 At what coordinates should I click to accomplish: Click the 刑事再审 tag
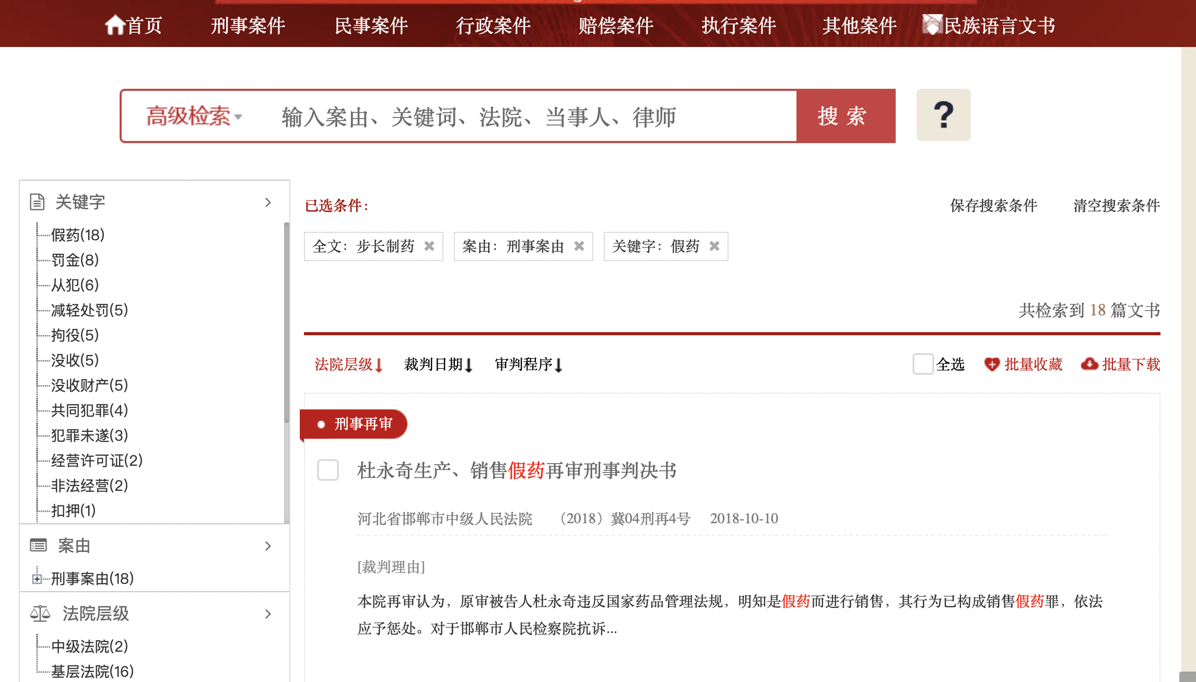click(x=354, y=424)
